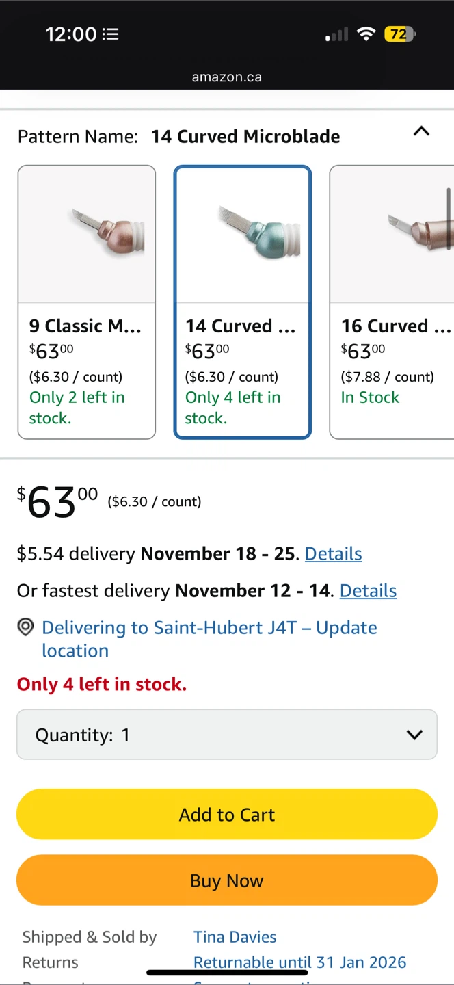Tap the amazon.ca address bar
This screenshot has height=985, width=454.
click(226, 77)
